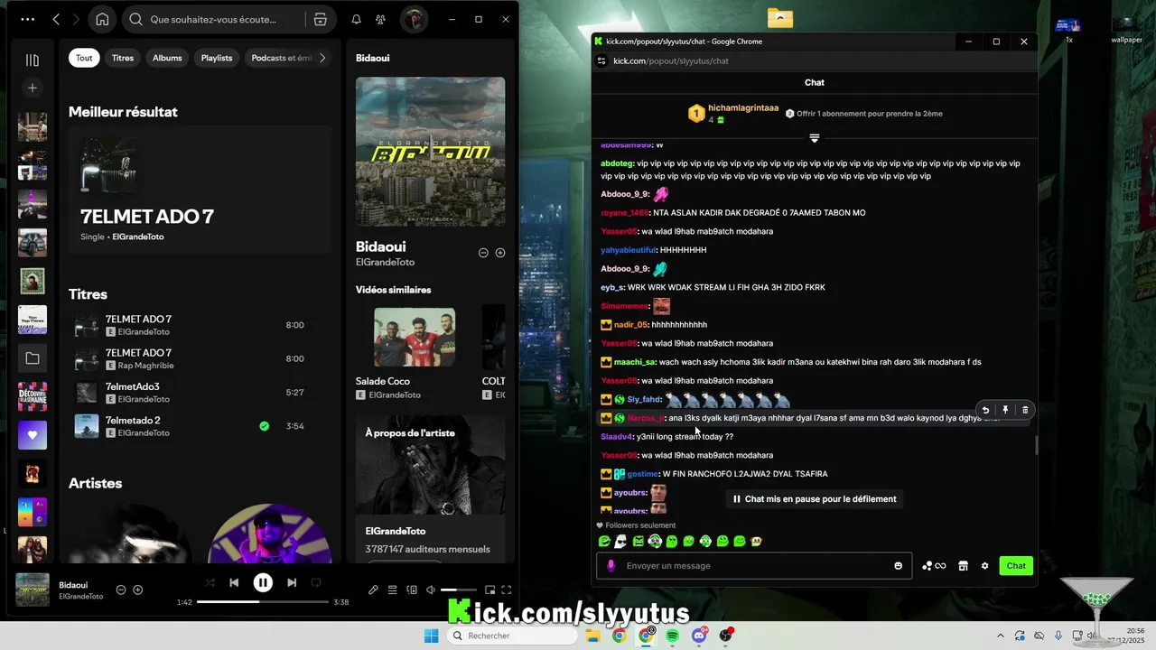The width and height of the screenshot is (1156, 650).
Task: Open Chrome site info icon in address bar
Action: 601,60
